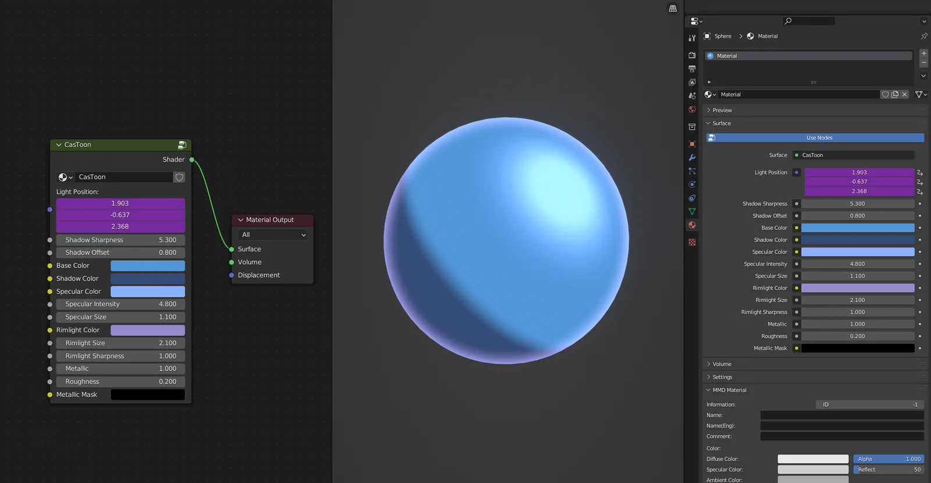Pin the properties editor context
Viewport: 931px width, 483px height.
(923, 36)
